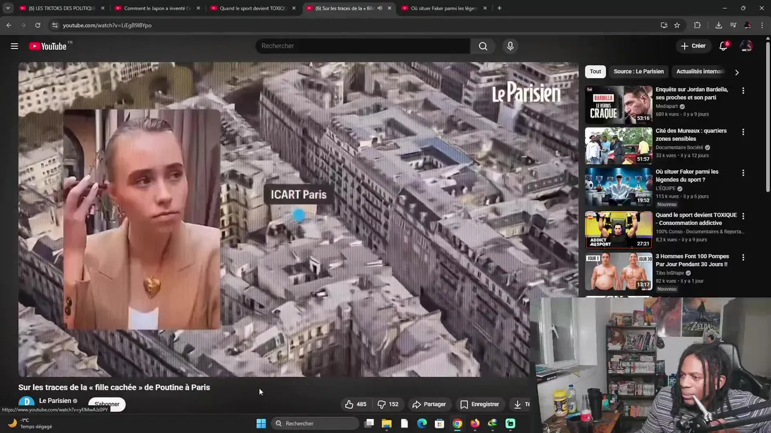Image resolution: width=771 pixels, height=433 pixels.
Task: Close the LES TIKTOKS DES POLITIQUES tab
Action: (102, 8)
